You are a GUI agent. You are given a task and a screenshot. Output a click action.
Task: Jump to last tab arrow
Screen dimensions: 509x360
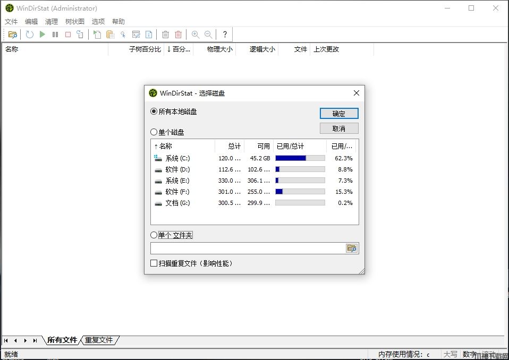tap(35, 340)
